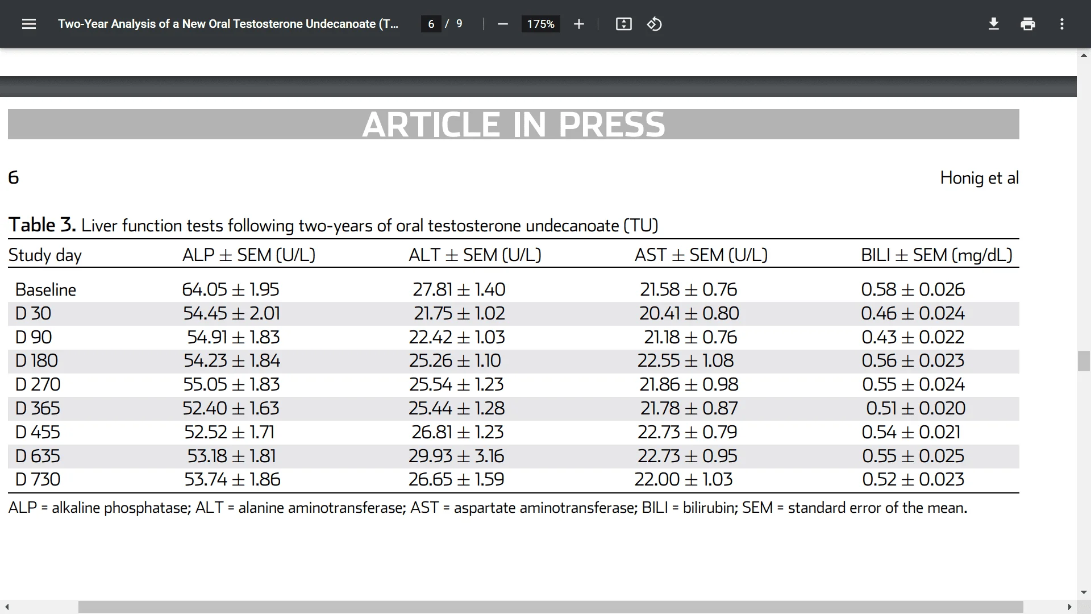Screen dimensions: 1091x614
Task: Click the ARTICLE IN PRESS banner text
Action: tap(514, 125)
